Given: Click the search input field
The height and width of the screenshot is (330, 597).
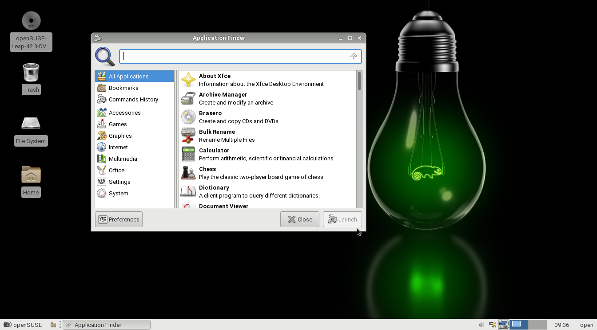Looking at the screenshot, I should pos(235,56).
